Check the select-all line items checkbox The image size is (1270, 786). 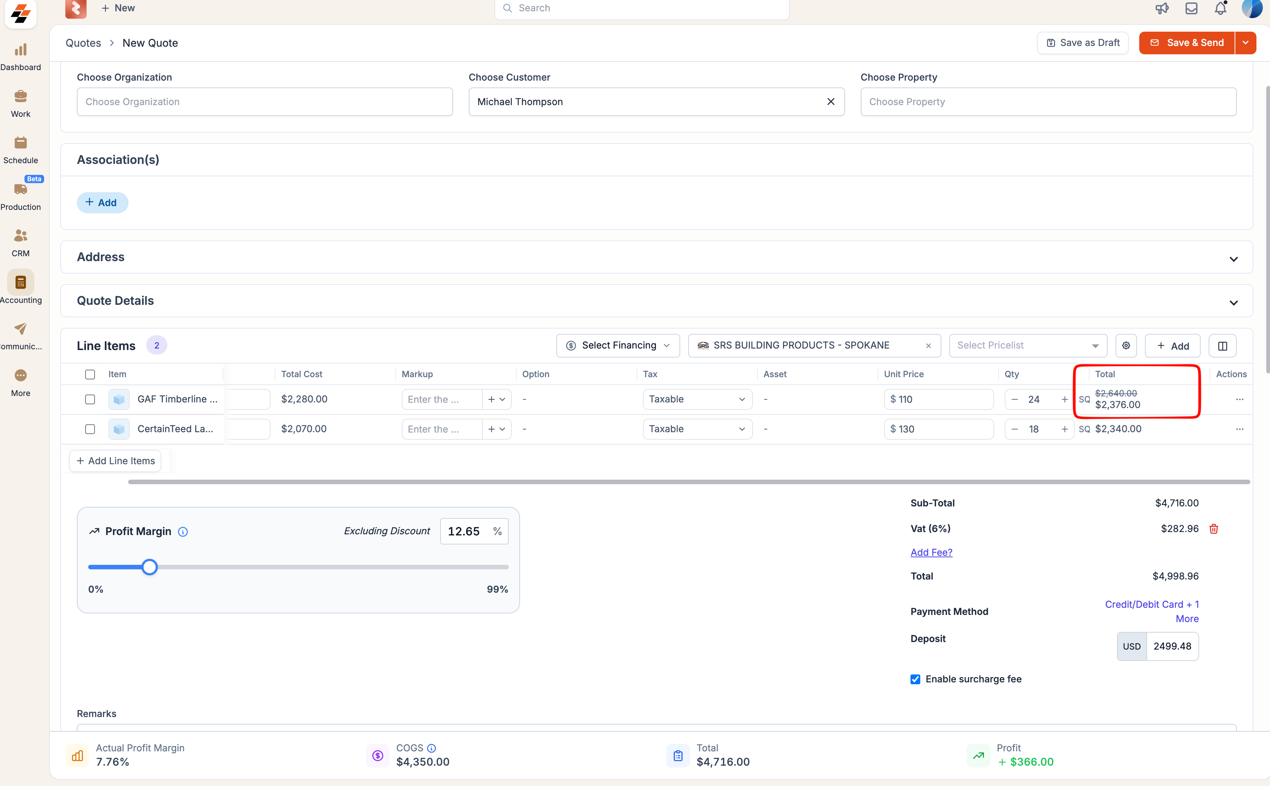[90, 374]
